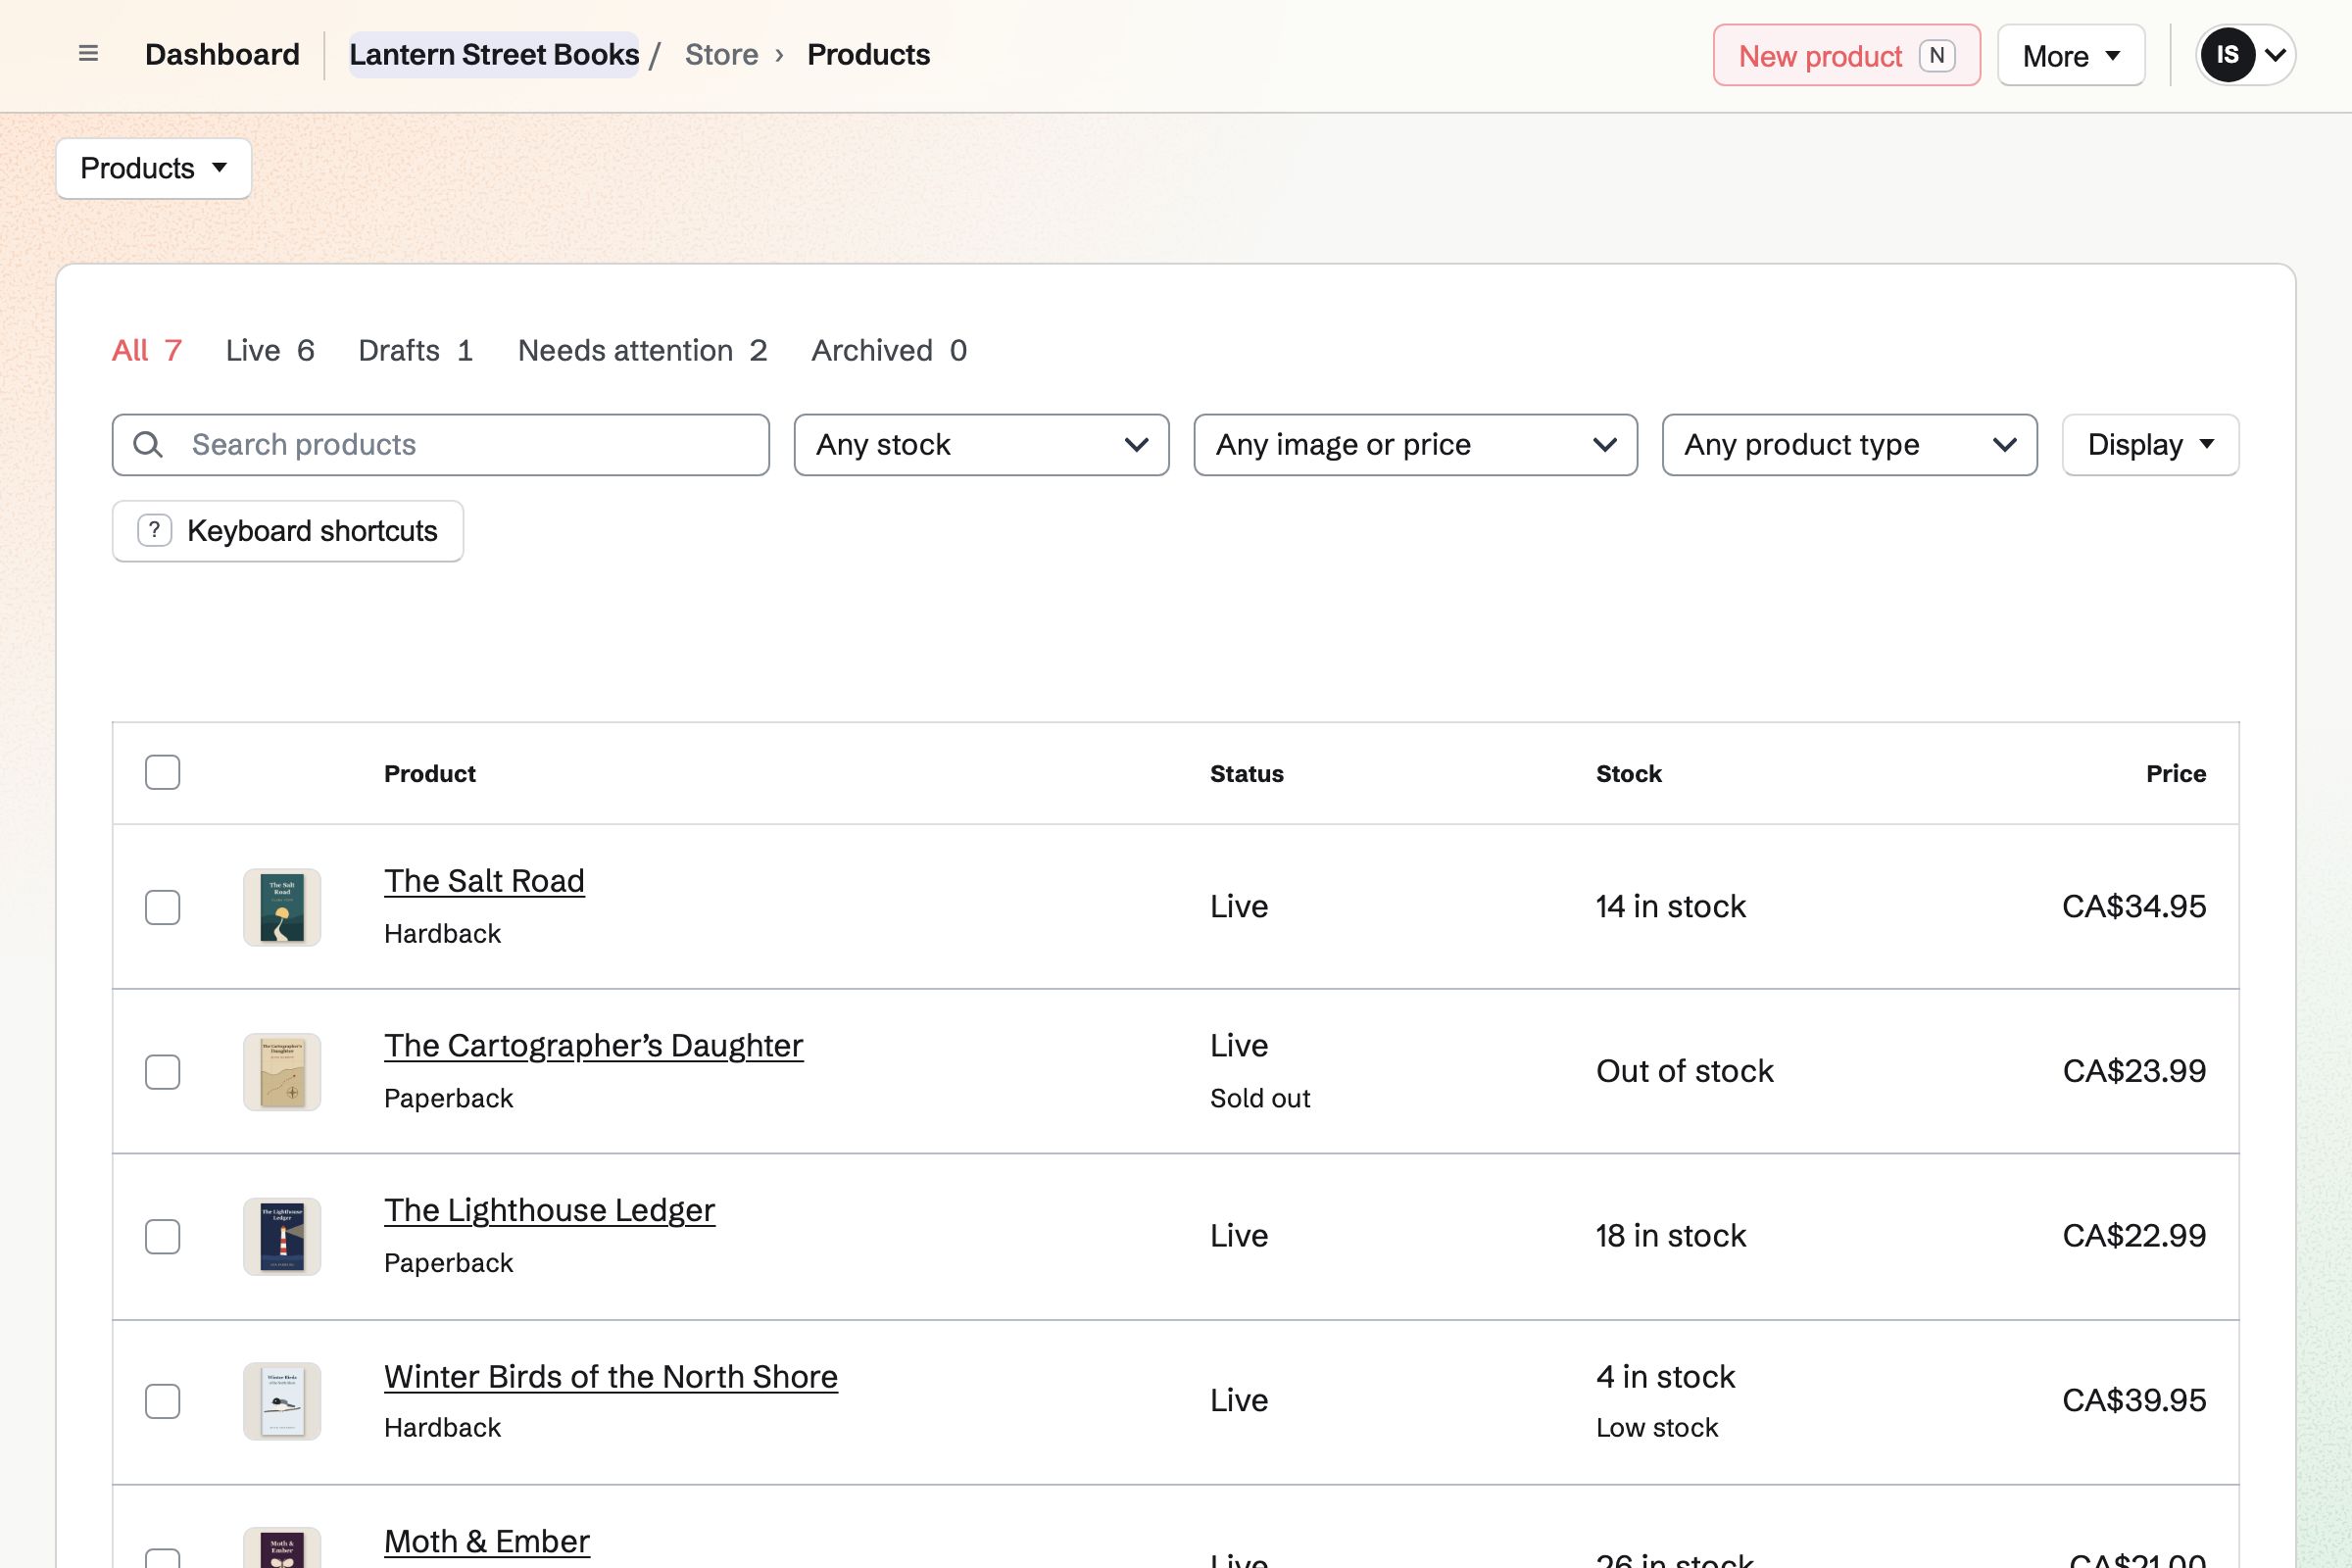Open The Salt Road product link

(x=484, y=881)
